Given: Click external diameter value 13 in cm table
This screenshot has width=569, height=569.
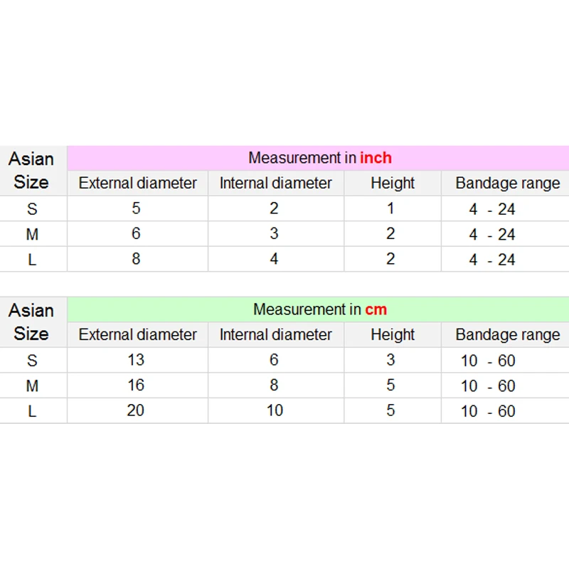Looking at the screenshot, I should [x=136, y=360].
